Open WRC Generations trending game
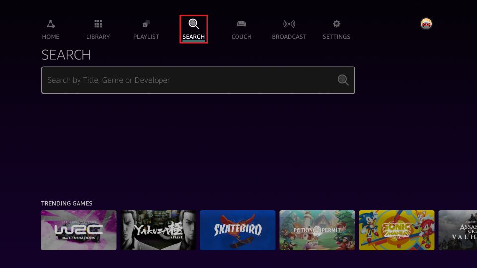Screen dimensions: 477x268 pos(79,230)
